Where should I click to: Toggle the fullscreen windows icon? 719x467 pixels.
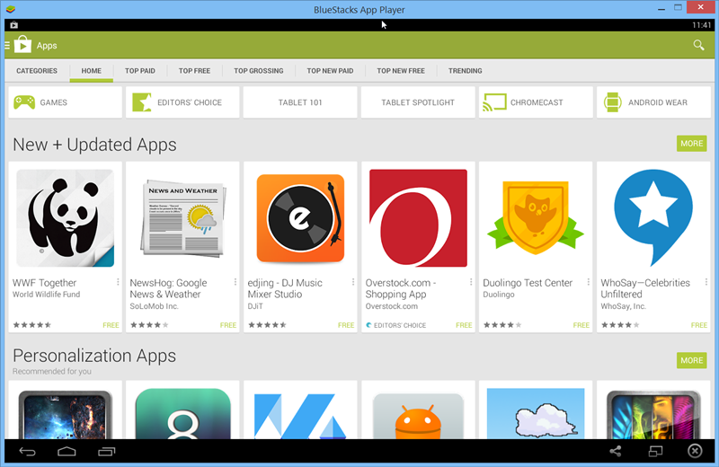tap(655, 452)
